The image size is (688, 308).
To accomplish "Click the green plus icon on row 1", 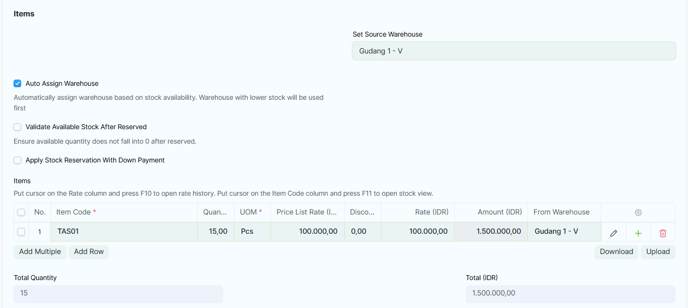I will (x=638, y=233).
